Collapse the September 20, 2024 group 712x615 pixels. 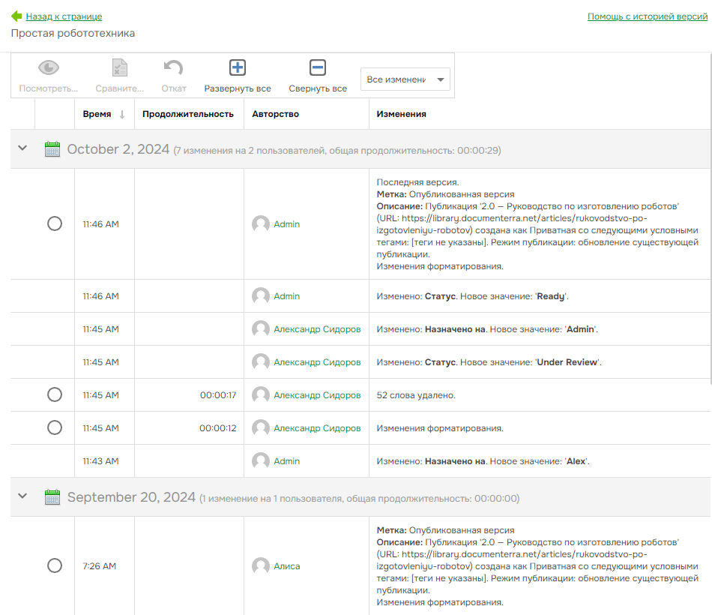point(22,496)
